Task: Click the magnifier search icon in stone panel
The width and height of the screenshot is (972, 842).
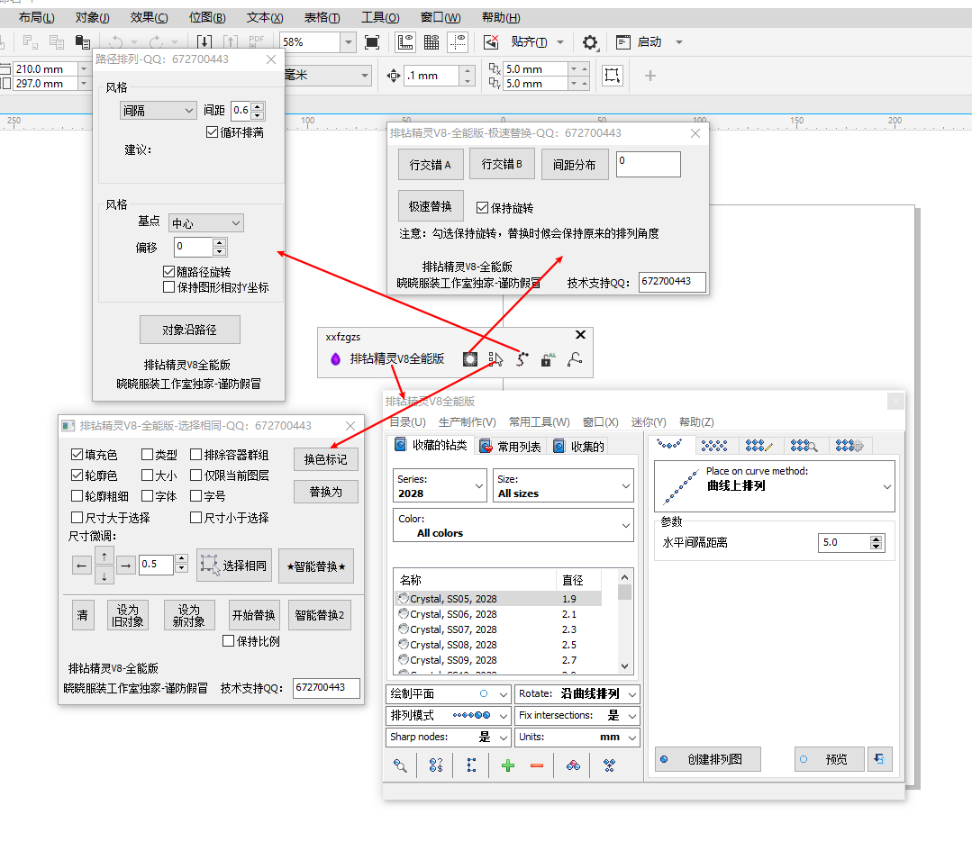Action: point(400,765)
